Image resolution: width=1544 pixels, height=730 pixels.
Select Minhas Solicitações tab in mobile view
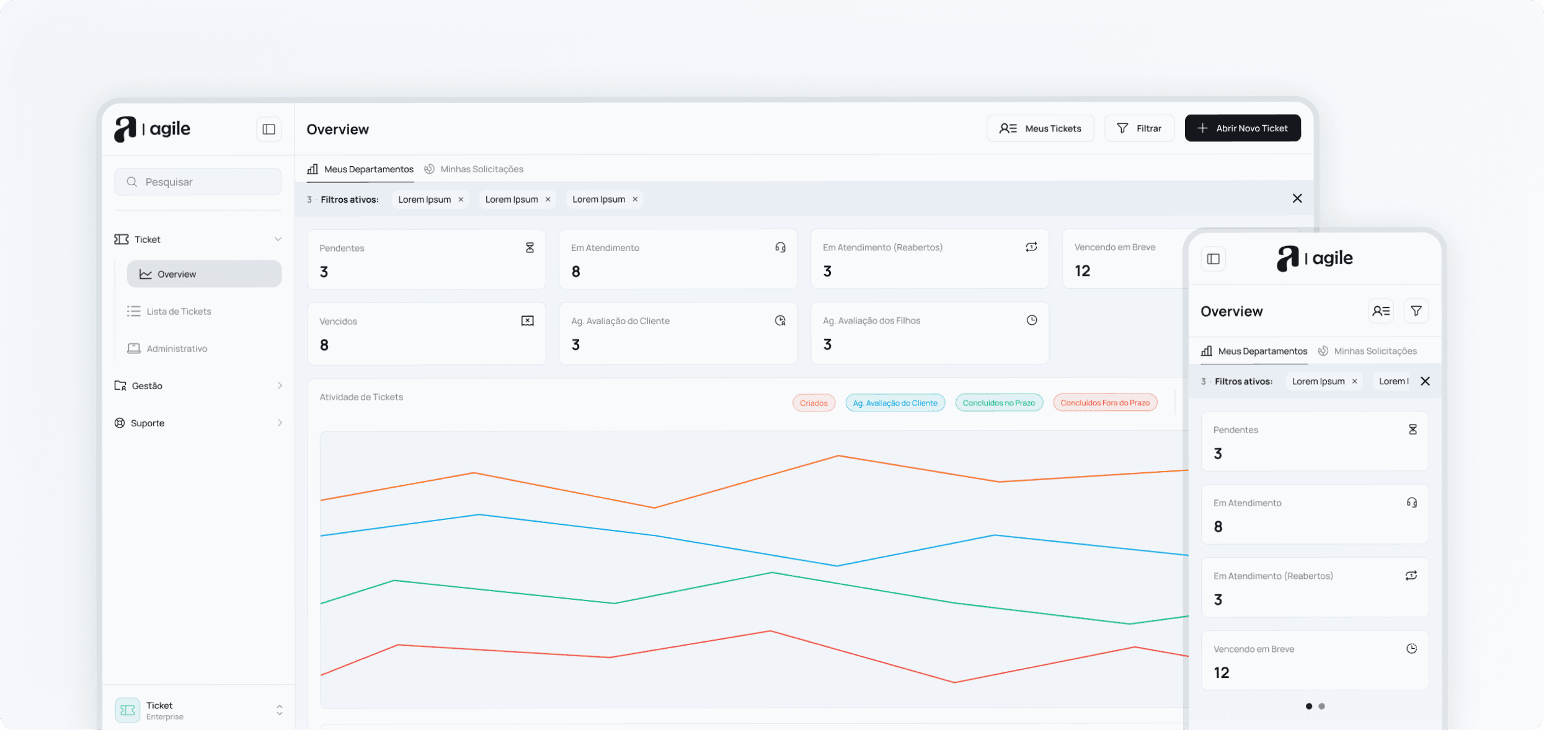click(x=1367, y=351)
